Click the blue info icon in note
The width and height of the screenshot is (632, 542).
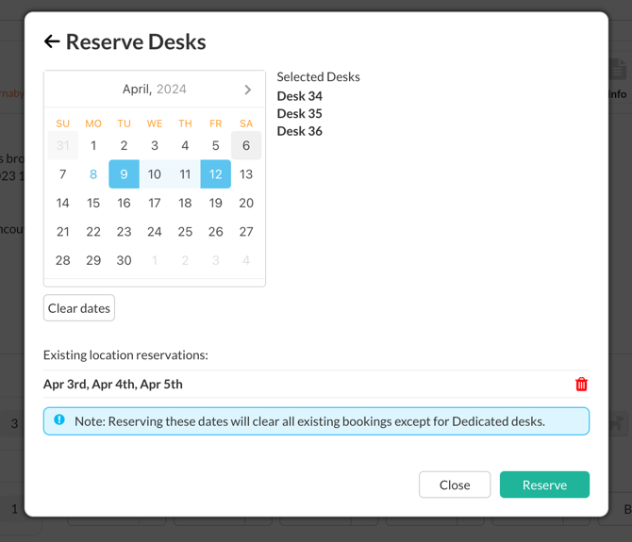pyautogui.click(x=59, y=420)
